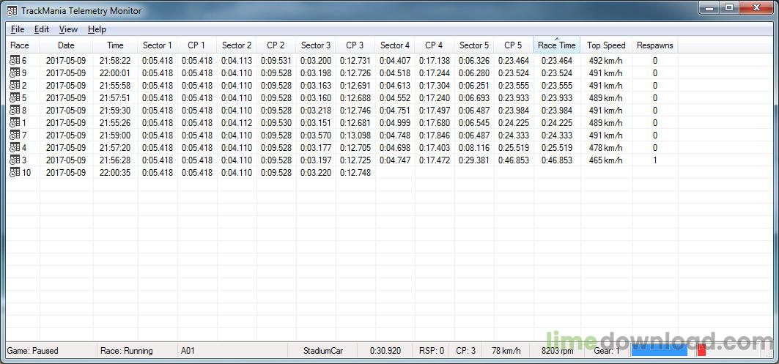Viewport: 779px width, 364px height.
Task: Select the 0:46.853 race time cell
Action: pos(557,160)
